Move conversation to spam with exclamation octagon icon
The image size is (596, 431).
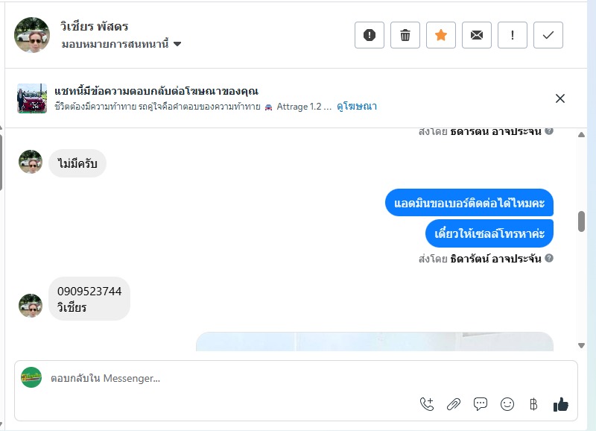369,35
